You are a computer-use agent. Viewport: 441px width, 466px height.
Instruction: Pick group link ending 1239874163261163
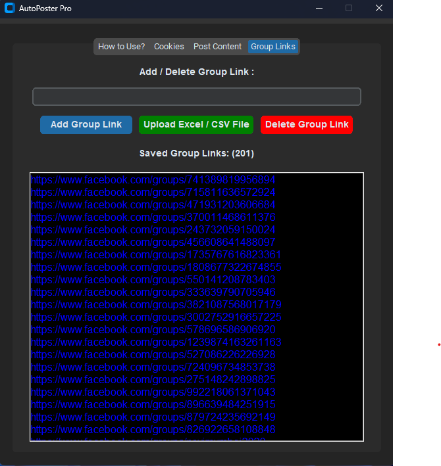[x=156, y=342]
